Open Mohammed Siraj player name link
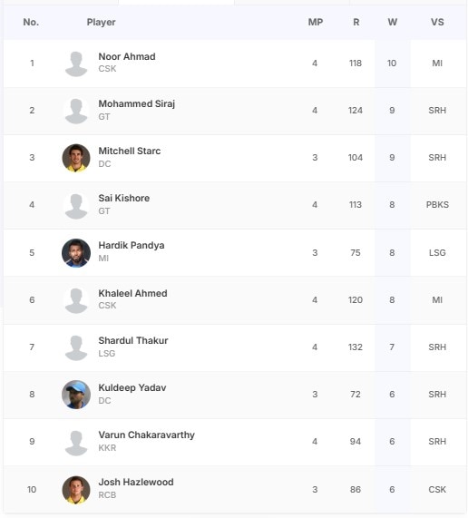 coord(137,103)
